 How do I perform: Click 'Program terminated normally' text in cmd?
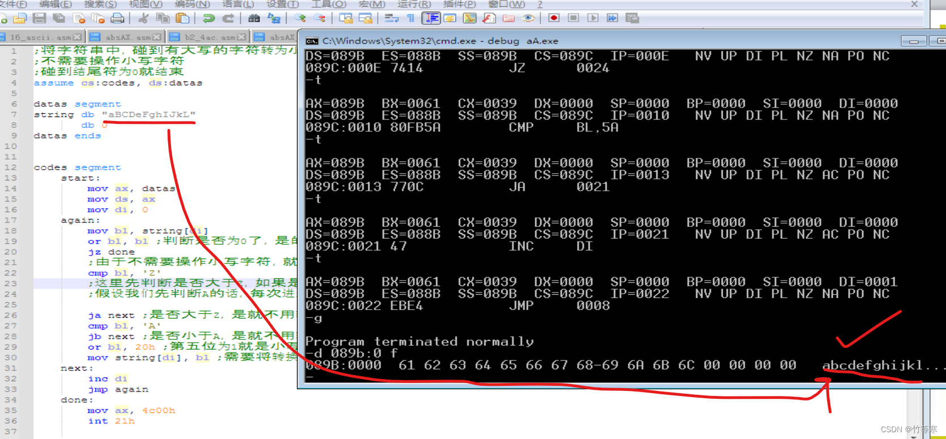420,342
